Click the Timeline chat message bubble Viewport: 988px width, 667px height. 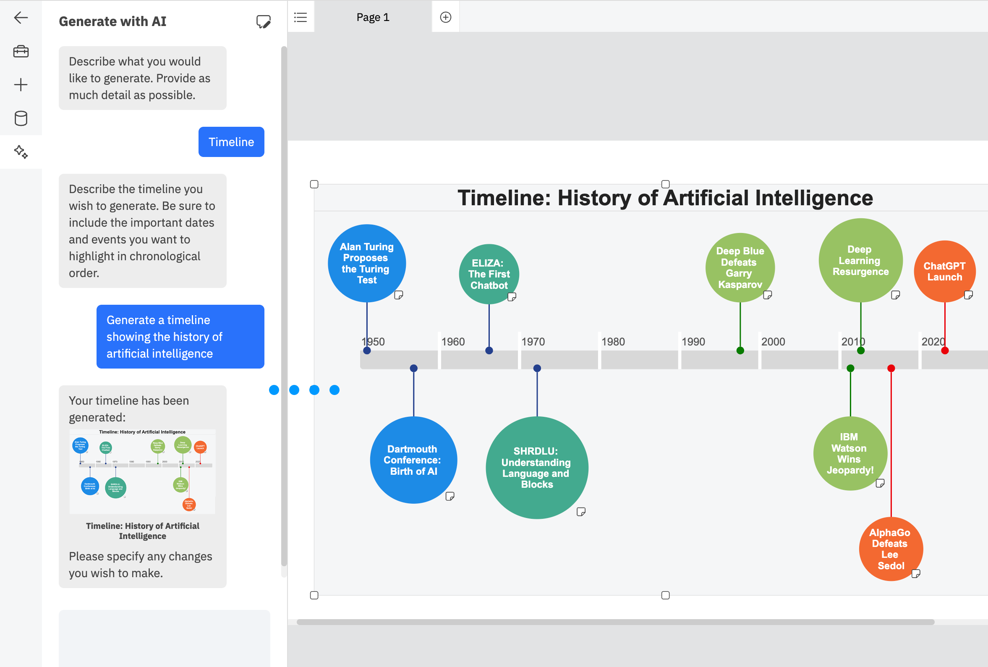(231, 141)
